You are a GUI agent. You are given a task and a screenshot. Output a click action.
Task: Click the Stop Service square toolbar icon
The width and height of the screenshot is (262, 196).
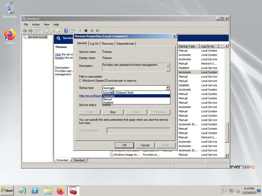(86, 31)
